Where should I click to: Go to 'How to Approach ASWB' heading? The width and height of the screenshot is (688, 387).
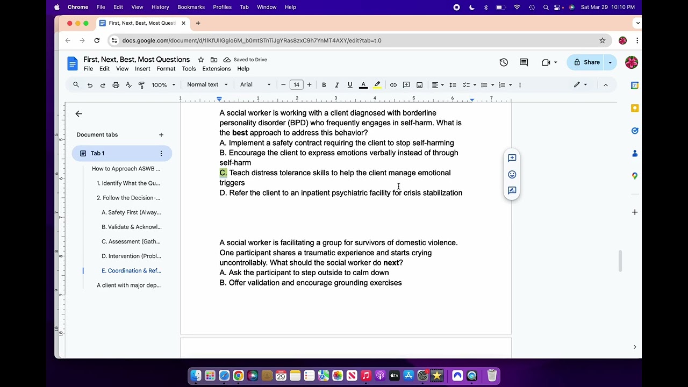[126, 169]
